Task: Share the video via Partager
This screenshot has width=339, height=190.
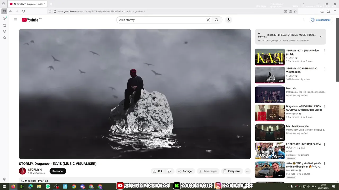Action: click(185, 171)
